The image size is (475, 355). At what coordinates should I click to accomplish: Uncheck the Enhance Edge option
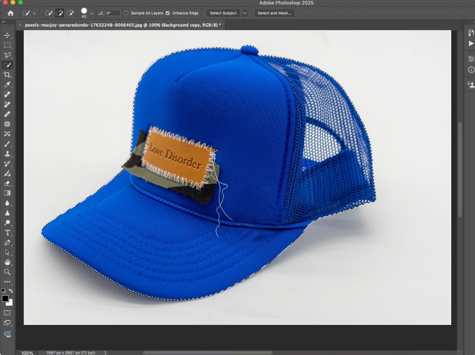[x=168, y=13]
